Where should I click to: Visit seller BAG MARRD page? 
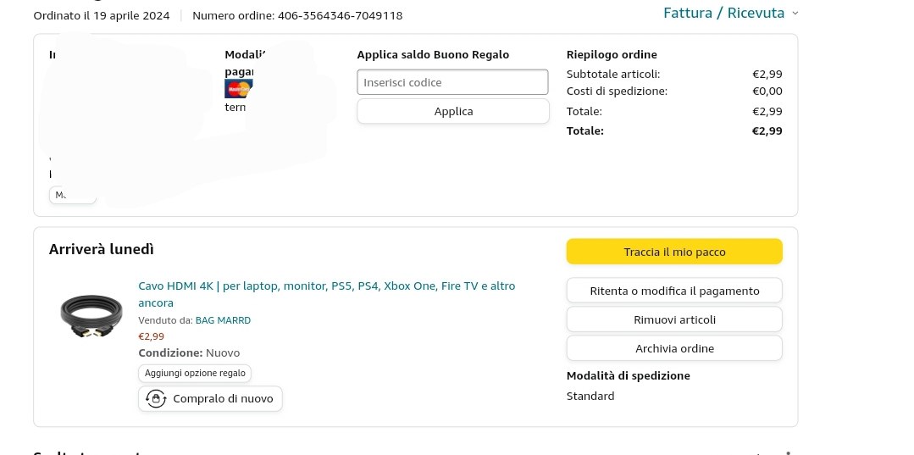pos(223,320)
